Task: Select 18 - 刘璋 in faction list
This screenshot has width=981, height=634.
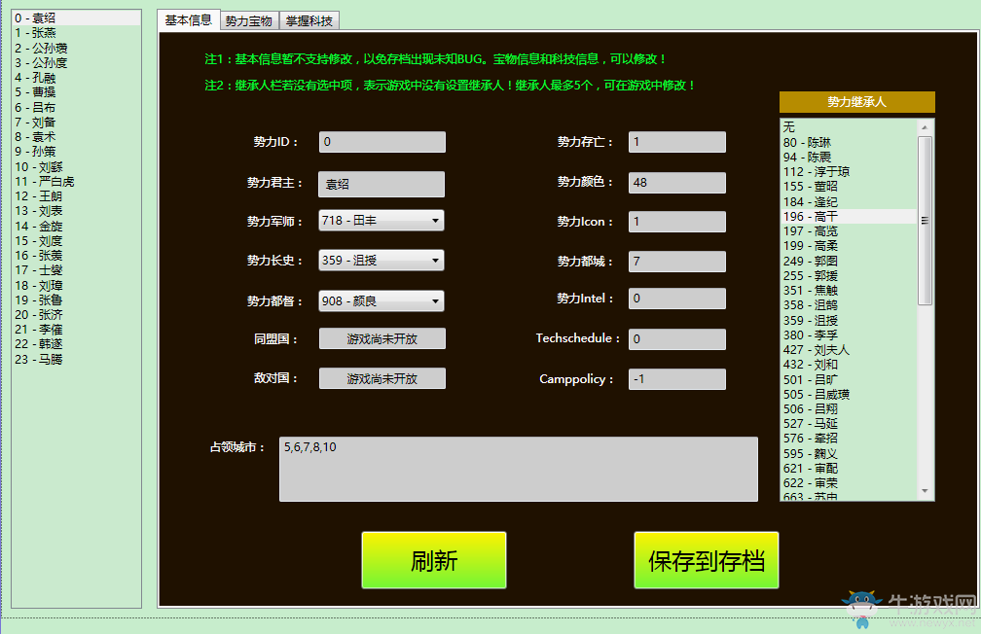Action: (x=76, y=286)
